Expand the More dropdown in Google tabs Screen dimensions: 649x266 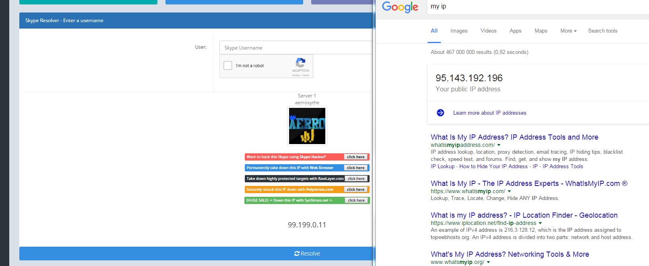(568, 31)
